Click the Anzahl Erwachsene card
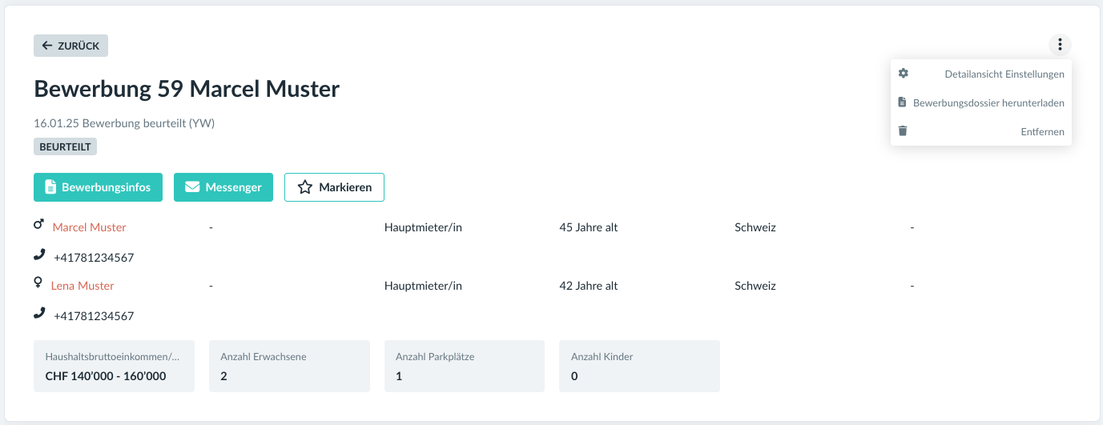Screen dimensions: 1103x425 click(x=289, y=367)
